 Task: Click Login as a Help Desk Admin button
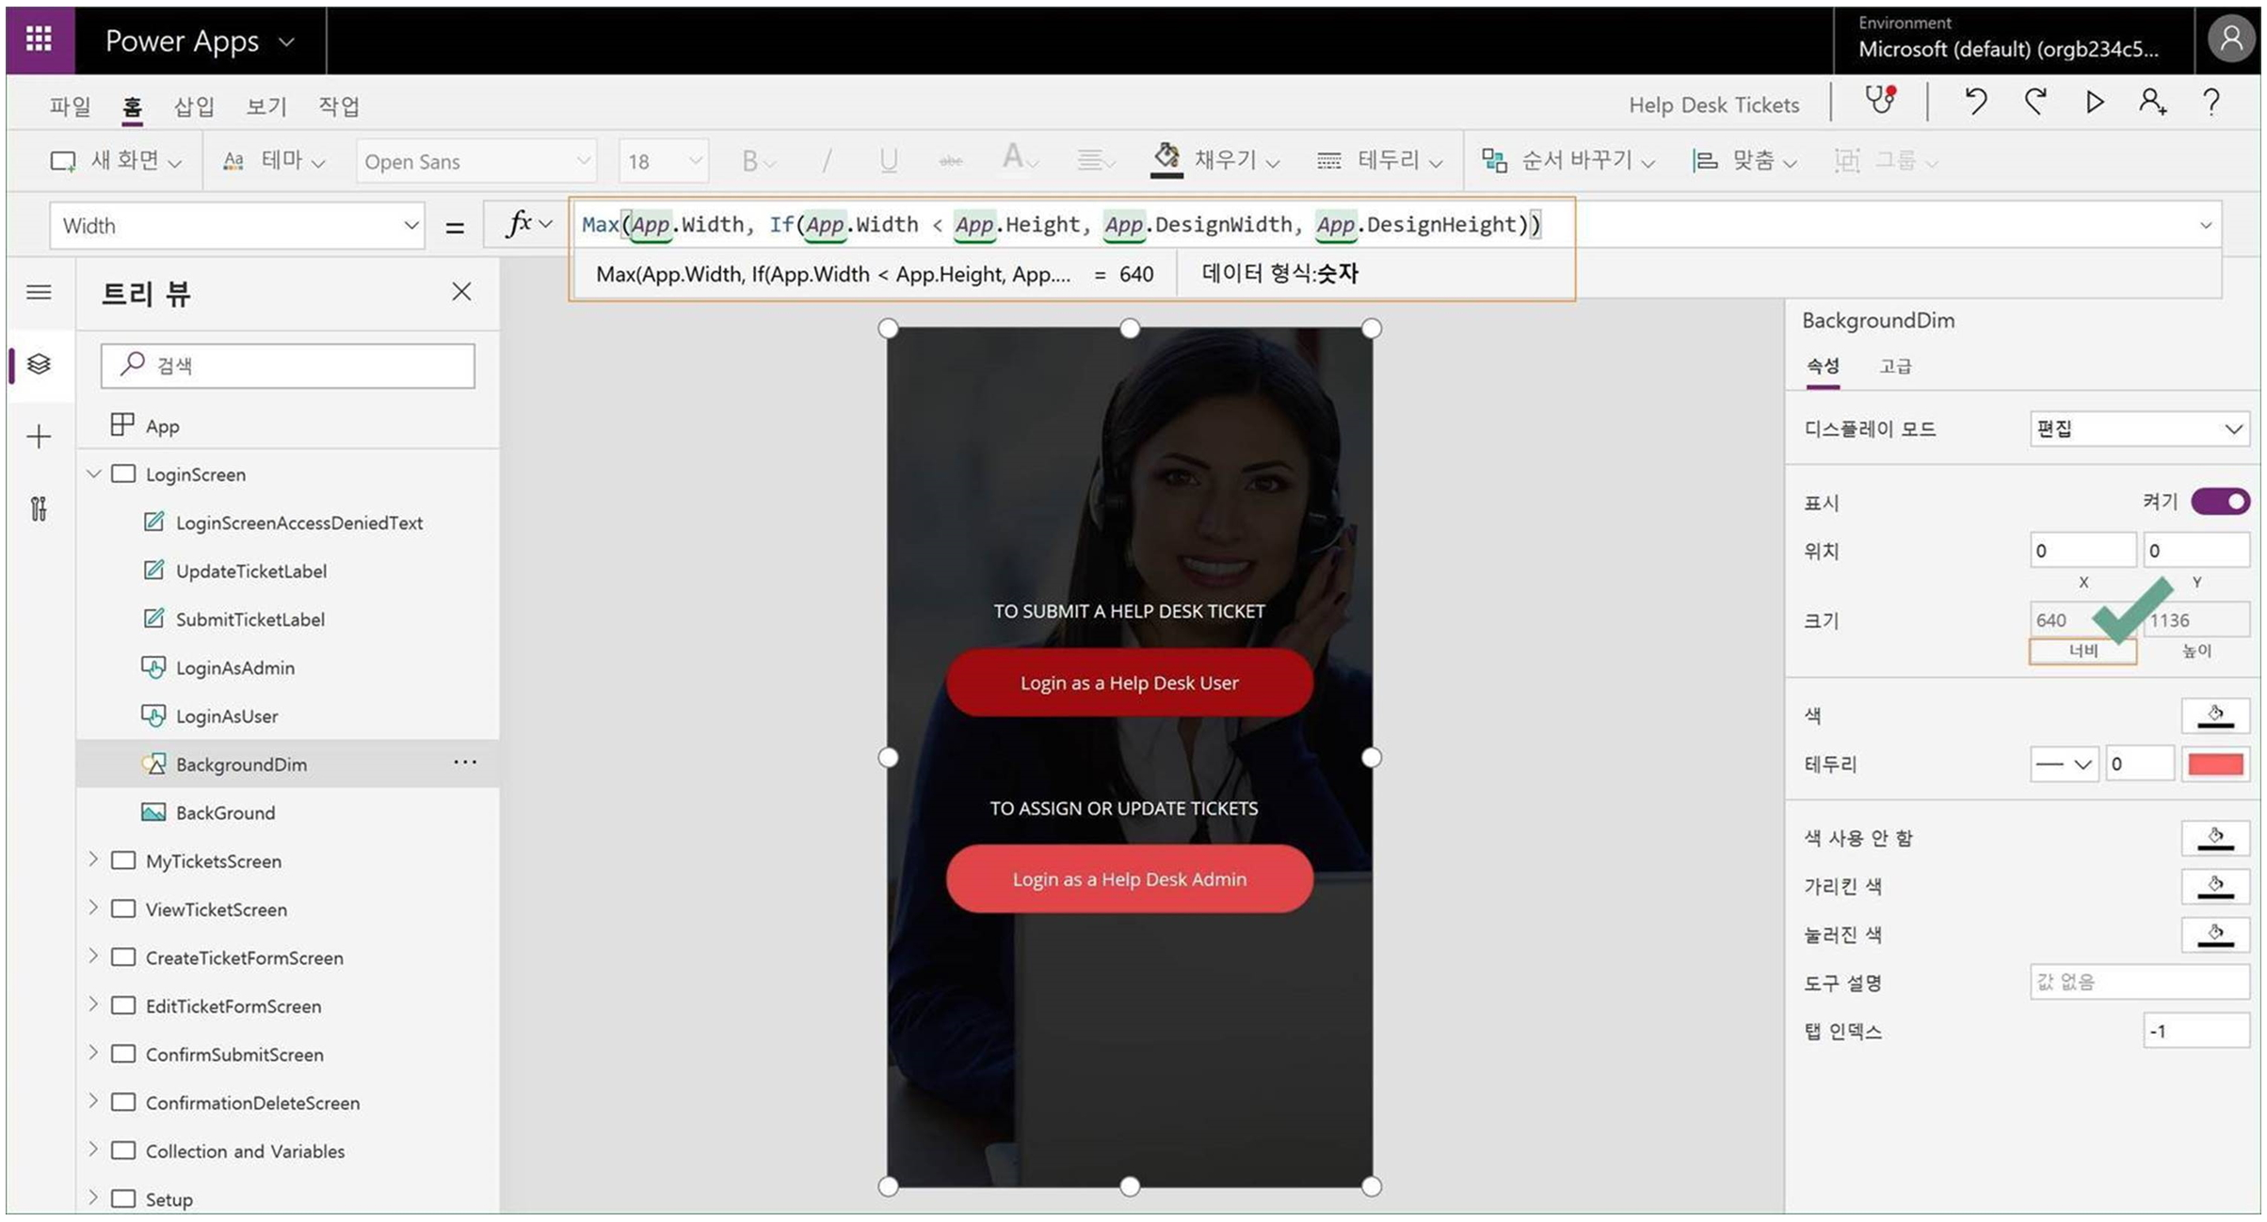pos(1129,879)
